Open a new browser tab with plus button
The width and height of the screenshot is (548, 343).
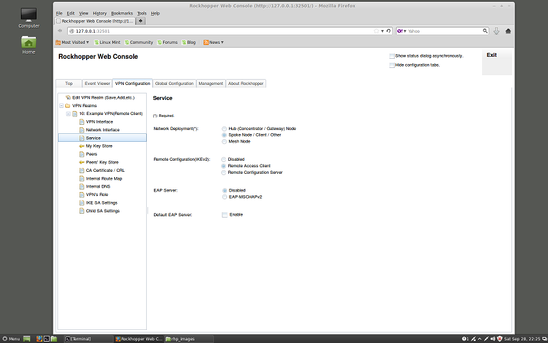[x=141, y=21]
